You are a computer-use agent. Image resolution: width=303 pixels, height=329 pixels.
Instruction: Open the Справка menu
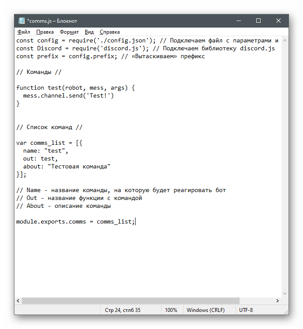[110, 32]
